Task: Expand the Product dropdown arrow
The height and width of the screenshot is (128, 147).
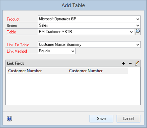Action: tap(138, 19)
